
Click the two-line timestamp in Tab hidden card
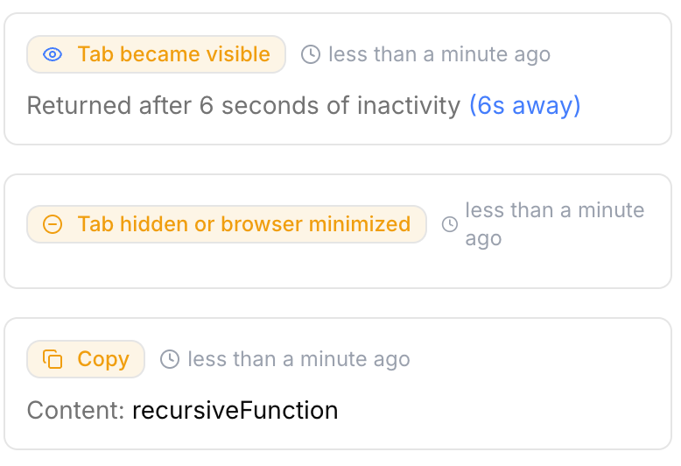(x=554, y=224)
